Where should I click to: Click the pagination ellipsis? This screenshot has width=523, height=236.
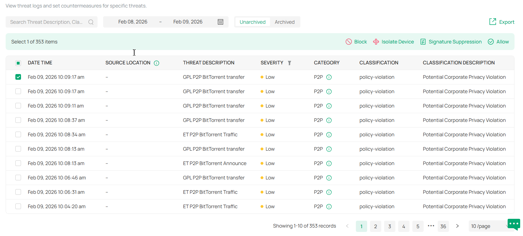[431, 226]
